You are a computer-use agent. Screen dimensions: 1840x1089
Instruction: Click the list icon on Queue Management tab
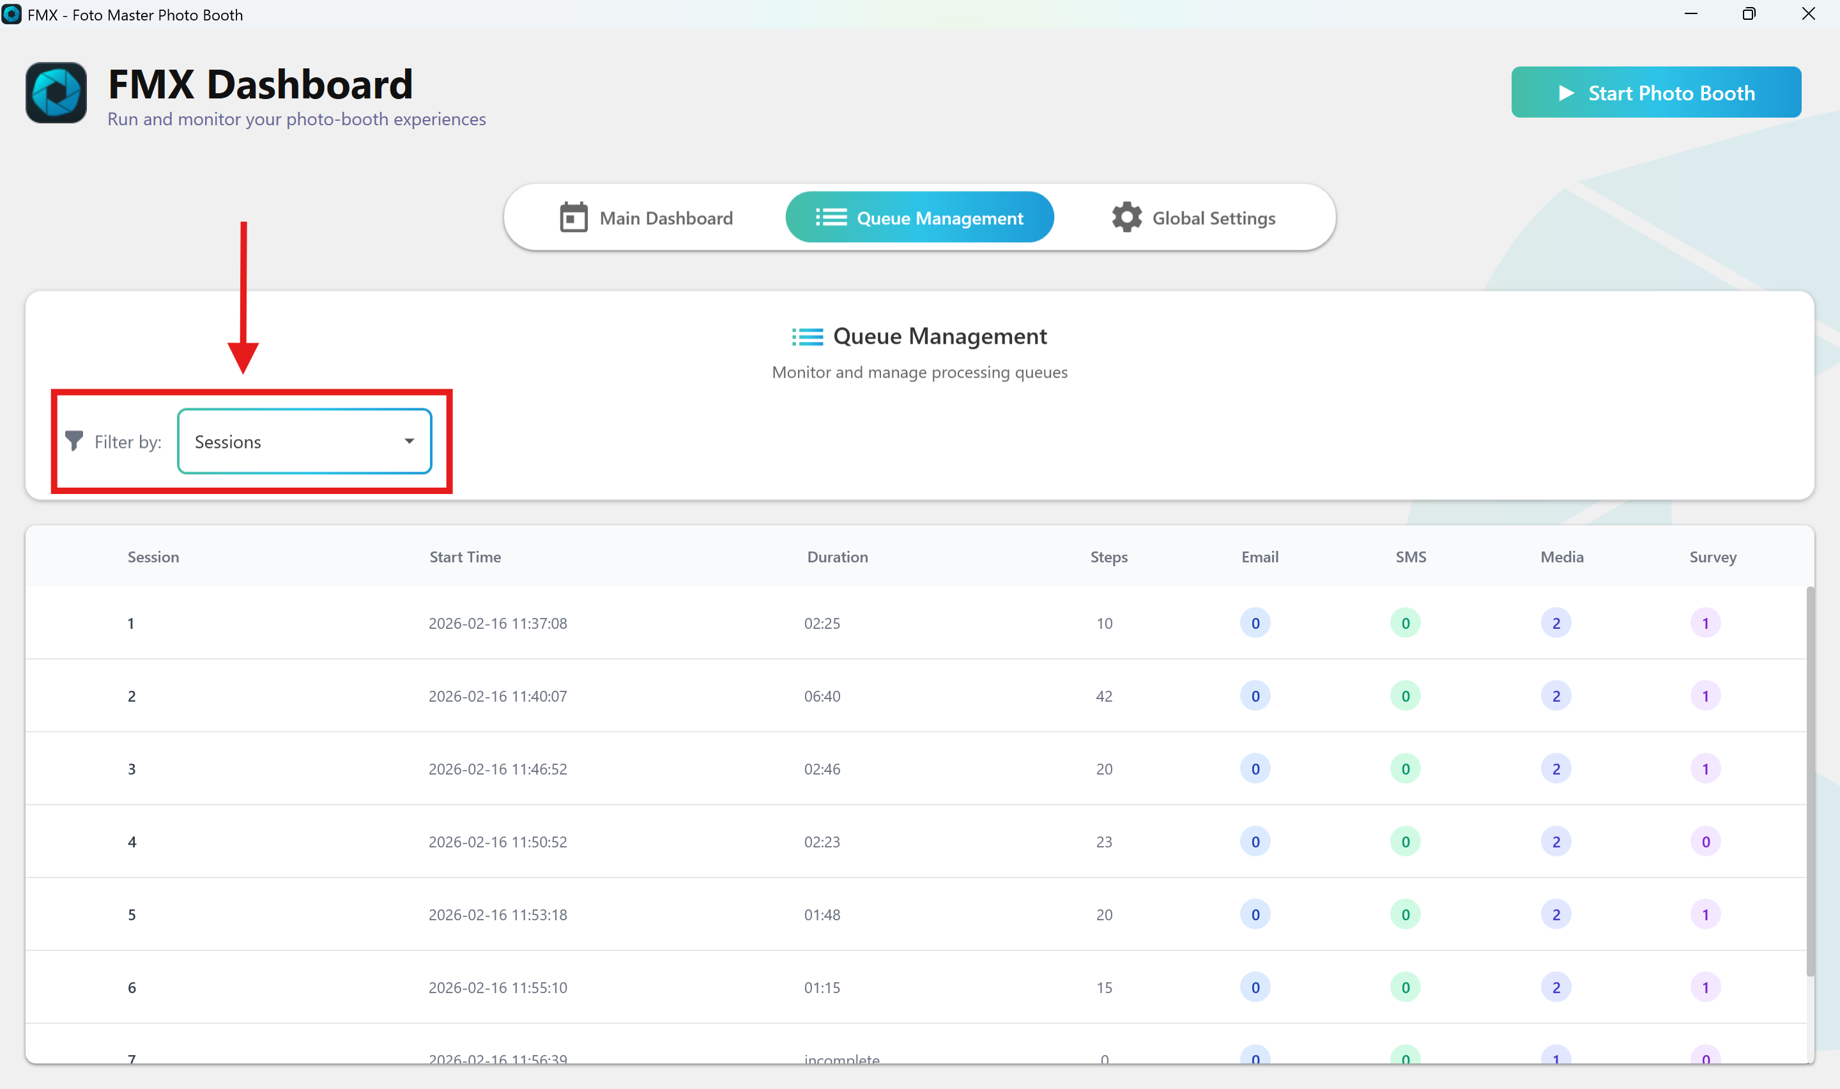(x=831, y=218)
